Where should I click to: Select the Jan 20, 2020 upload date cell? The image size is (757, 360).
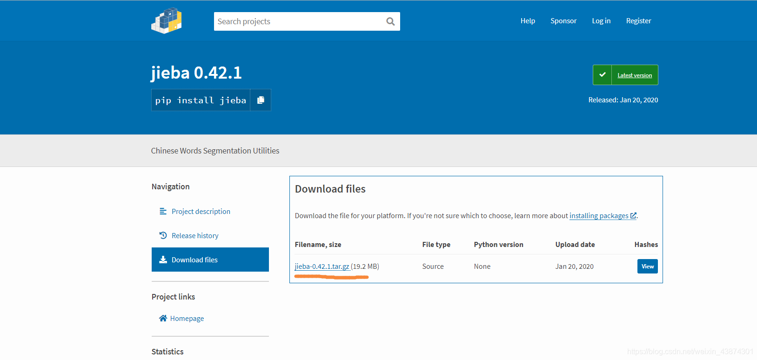(x=575, y=267)
